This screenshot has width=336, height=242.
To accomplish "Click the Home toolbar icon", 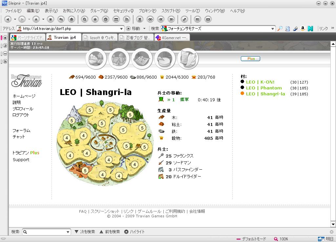I will 72,19.
